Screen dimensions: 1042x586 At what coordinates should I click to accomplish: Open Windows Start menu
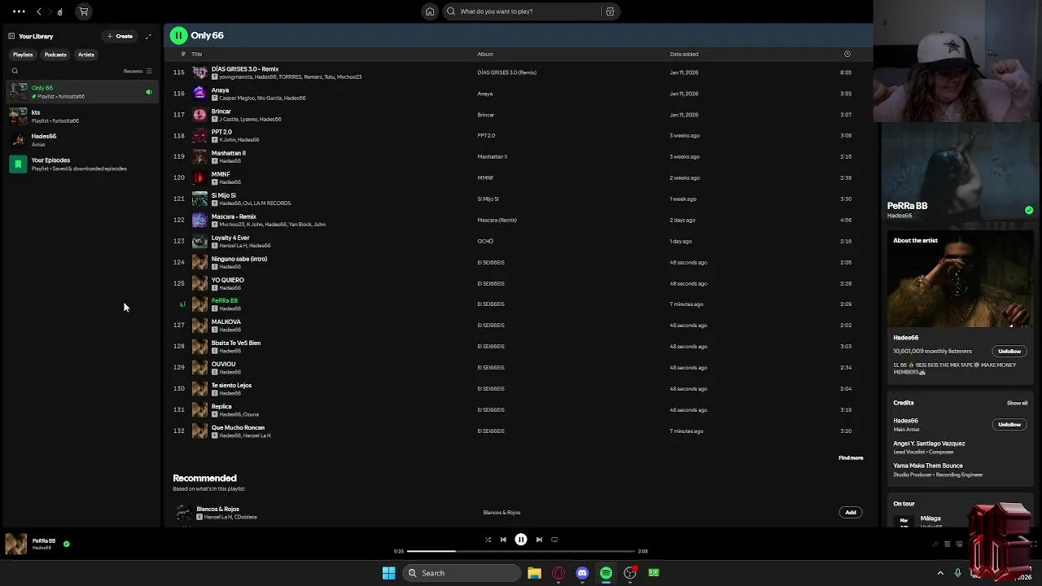(388, 573)
